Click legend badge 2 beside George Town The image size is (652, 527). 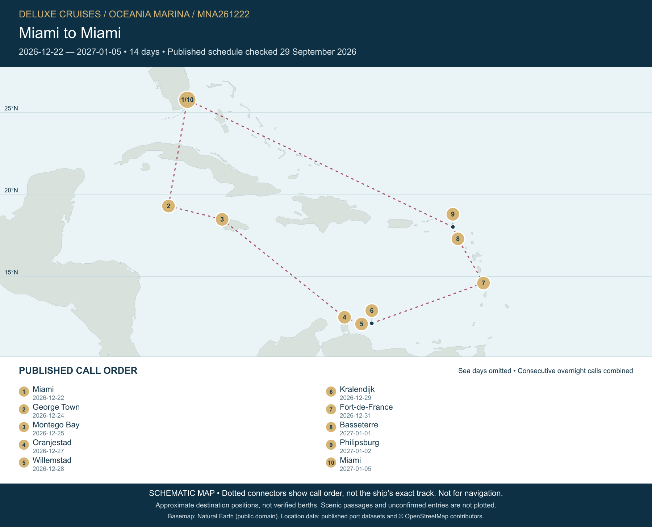point(24,409)
